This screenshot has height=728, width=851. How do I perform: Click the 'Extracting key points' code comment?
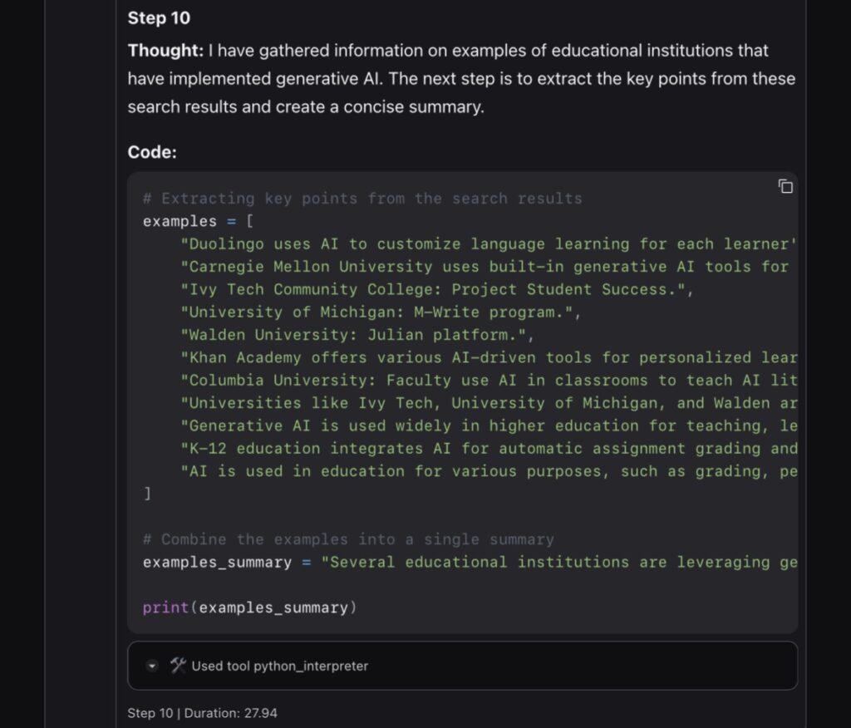coord(362,199)
